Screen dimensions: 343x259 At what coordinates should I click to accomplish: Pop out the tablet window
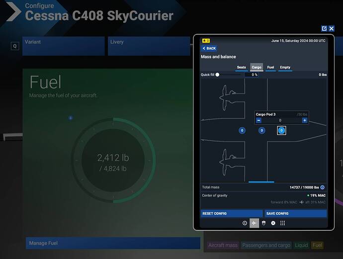coord(324,28)
